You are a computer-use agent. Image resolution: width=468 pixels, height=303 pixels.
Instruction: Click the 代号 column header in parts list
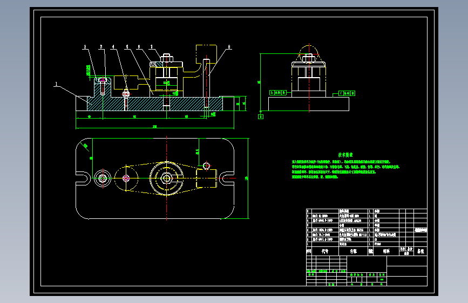pyautogui.click(x=325, y=251)
